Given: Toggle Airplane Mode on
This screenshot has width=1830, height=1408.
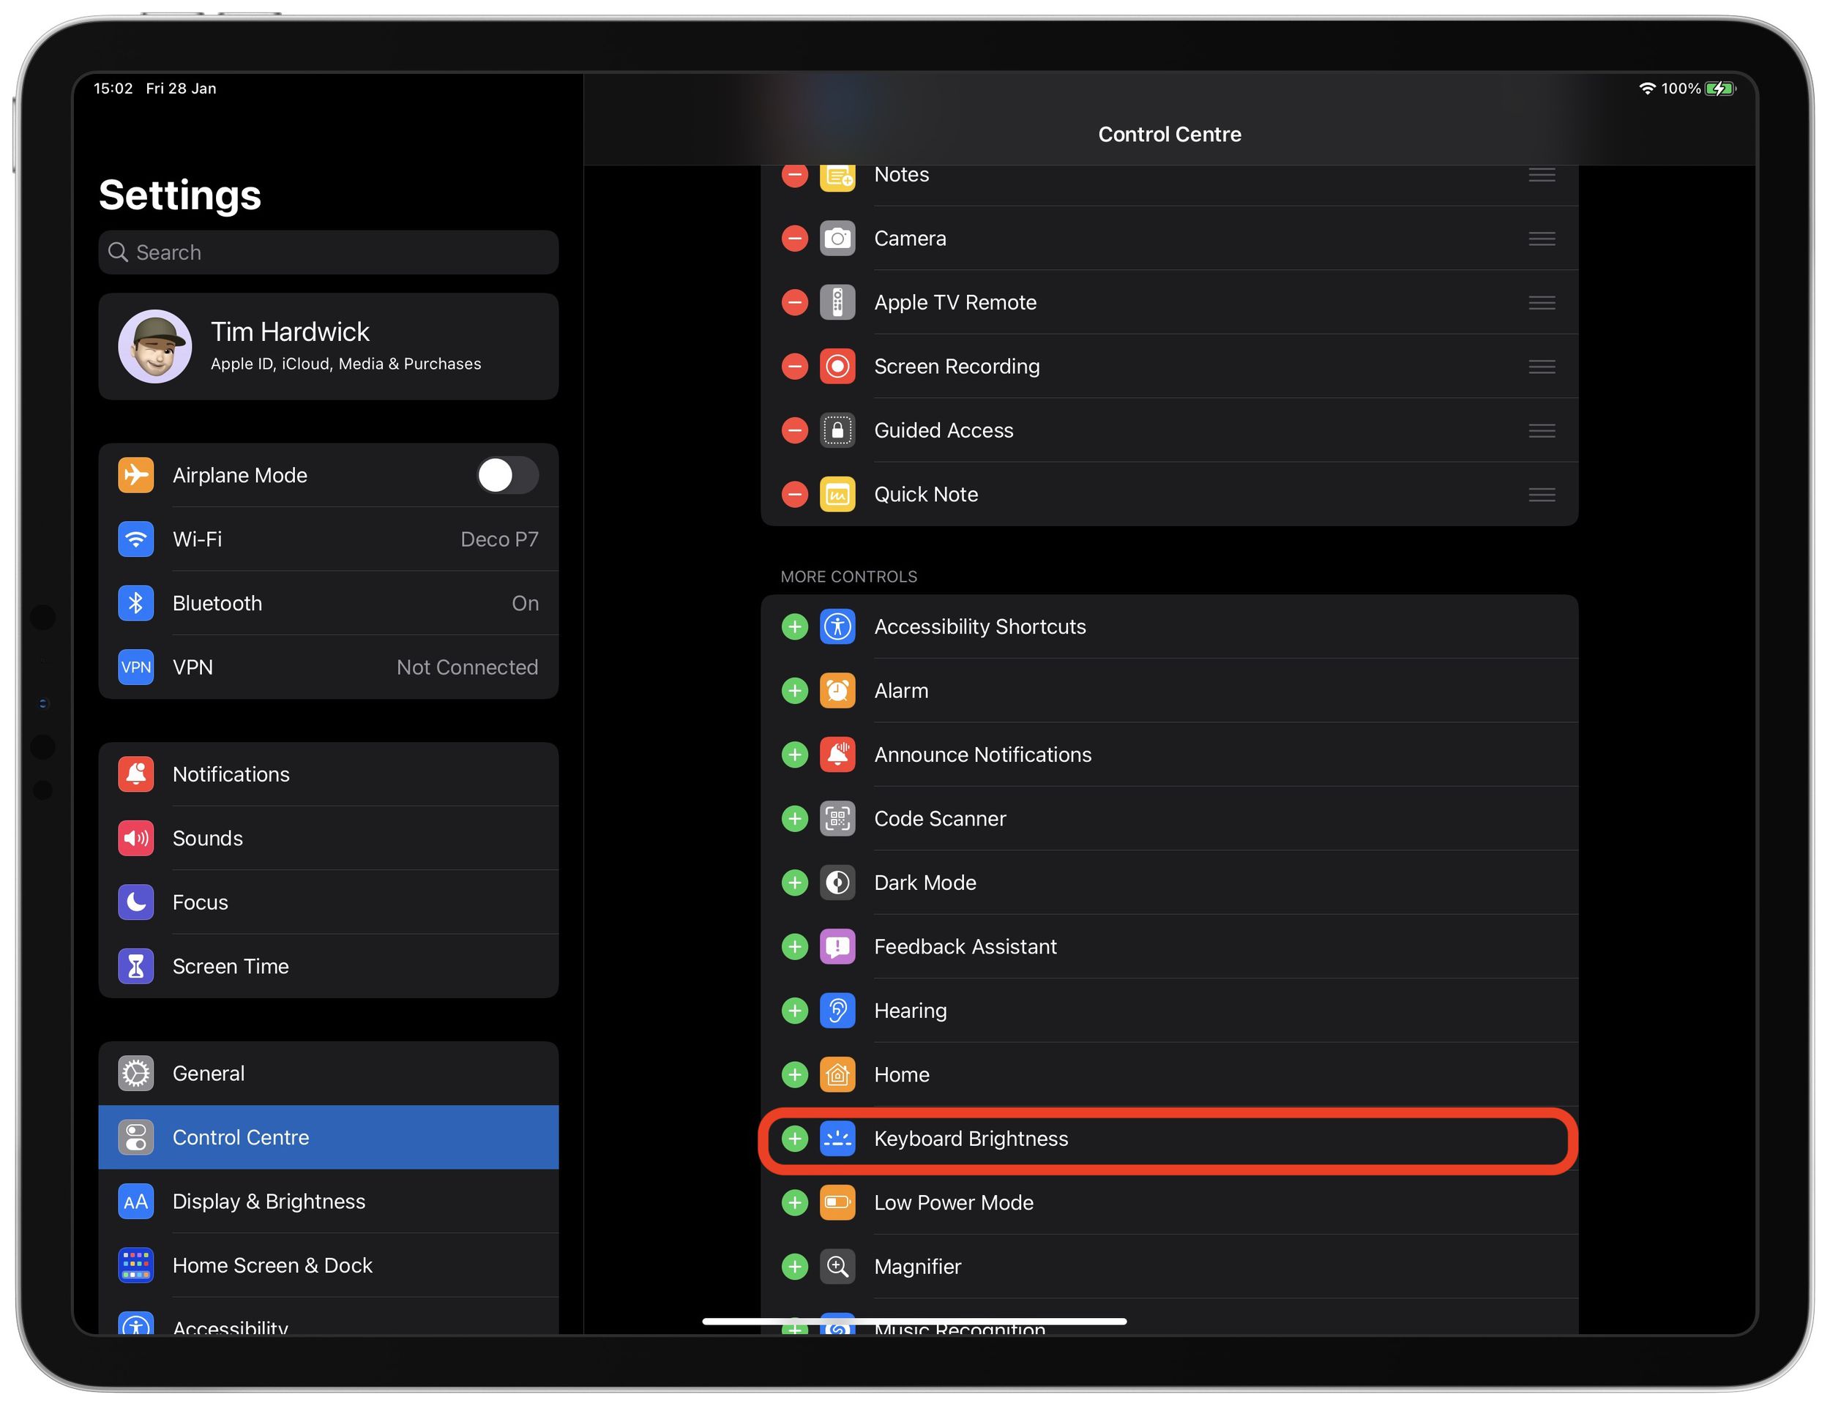Looking at the screenshot, I should pyautogui.click(x=507, y=475).
